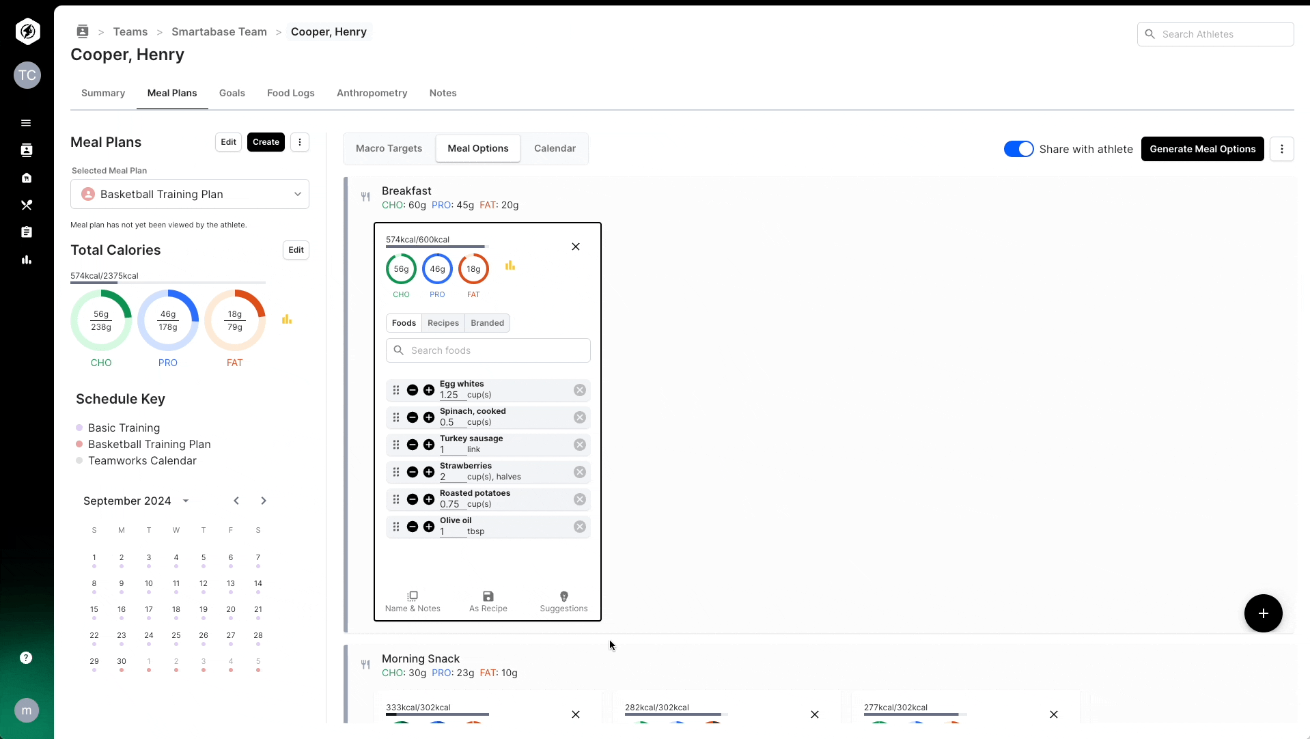The width and height of the screenshot is (1310, 739).
Task: Click Generate Meal Options button
Action: 1202,149
